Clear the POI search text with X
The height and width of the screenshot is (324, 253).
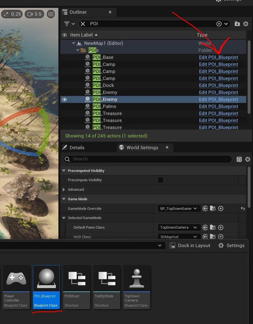click(83, 24)
